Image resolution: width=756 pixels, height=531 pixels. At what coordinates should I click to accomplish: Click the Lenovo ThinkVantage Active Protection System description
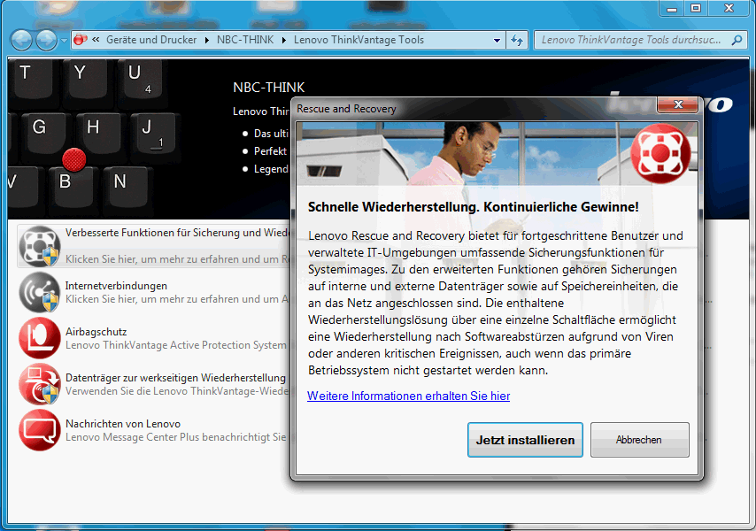point(176,345)
